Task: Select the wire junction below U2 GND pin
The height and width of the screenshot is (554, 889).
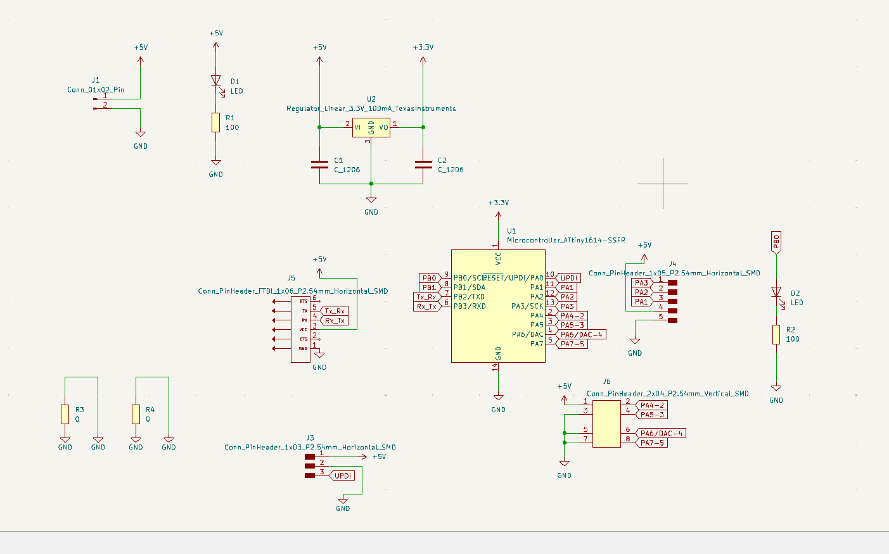Action: point(371,184)
